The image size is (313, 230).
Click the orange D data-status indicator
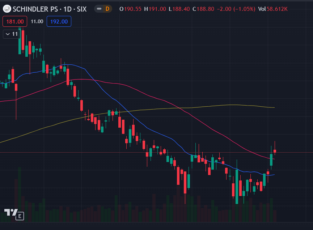107,9
